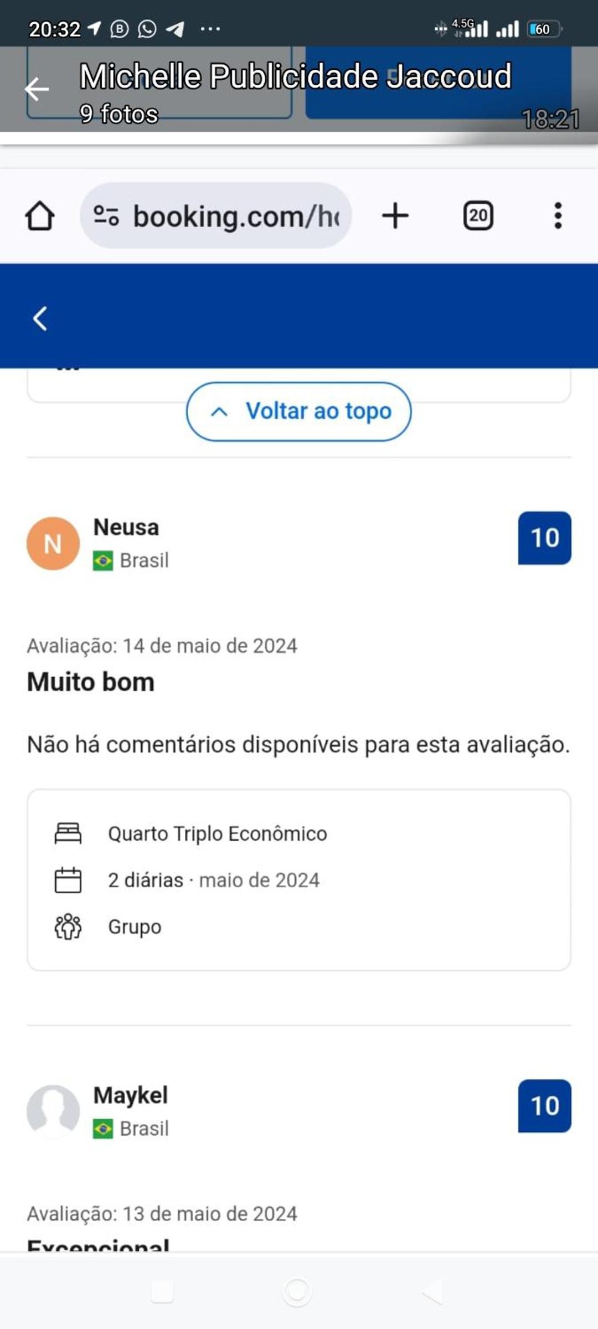Tap Maykel's profile avatar
Image resolution: width=598 pixels, height=1329 pixels.
coord(53,1111)
